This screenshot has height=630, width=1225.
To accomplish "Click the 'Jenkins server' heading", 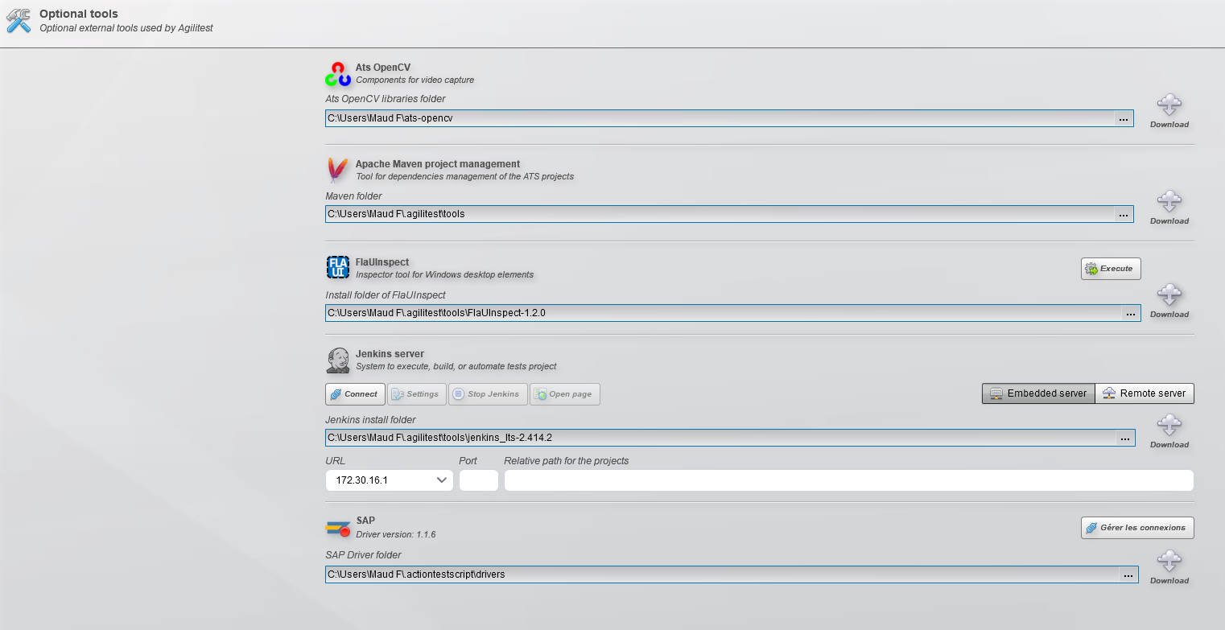I will [x=390, y=354].
